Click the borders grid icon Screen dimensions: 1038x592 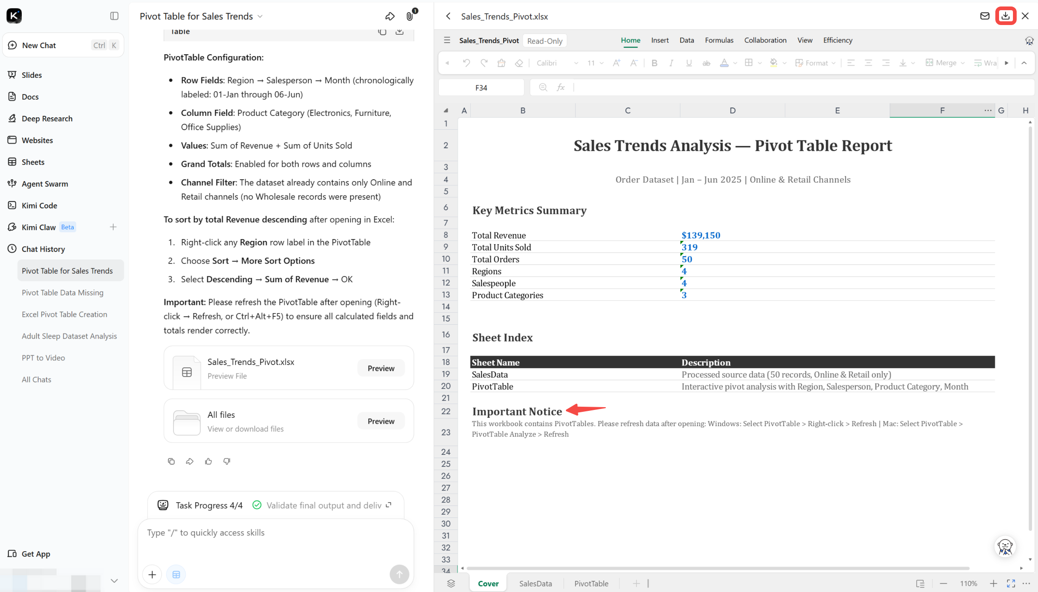pyautogui.click(x=749, y=63)
